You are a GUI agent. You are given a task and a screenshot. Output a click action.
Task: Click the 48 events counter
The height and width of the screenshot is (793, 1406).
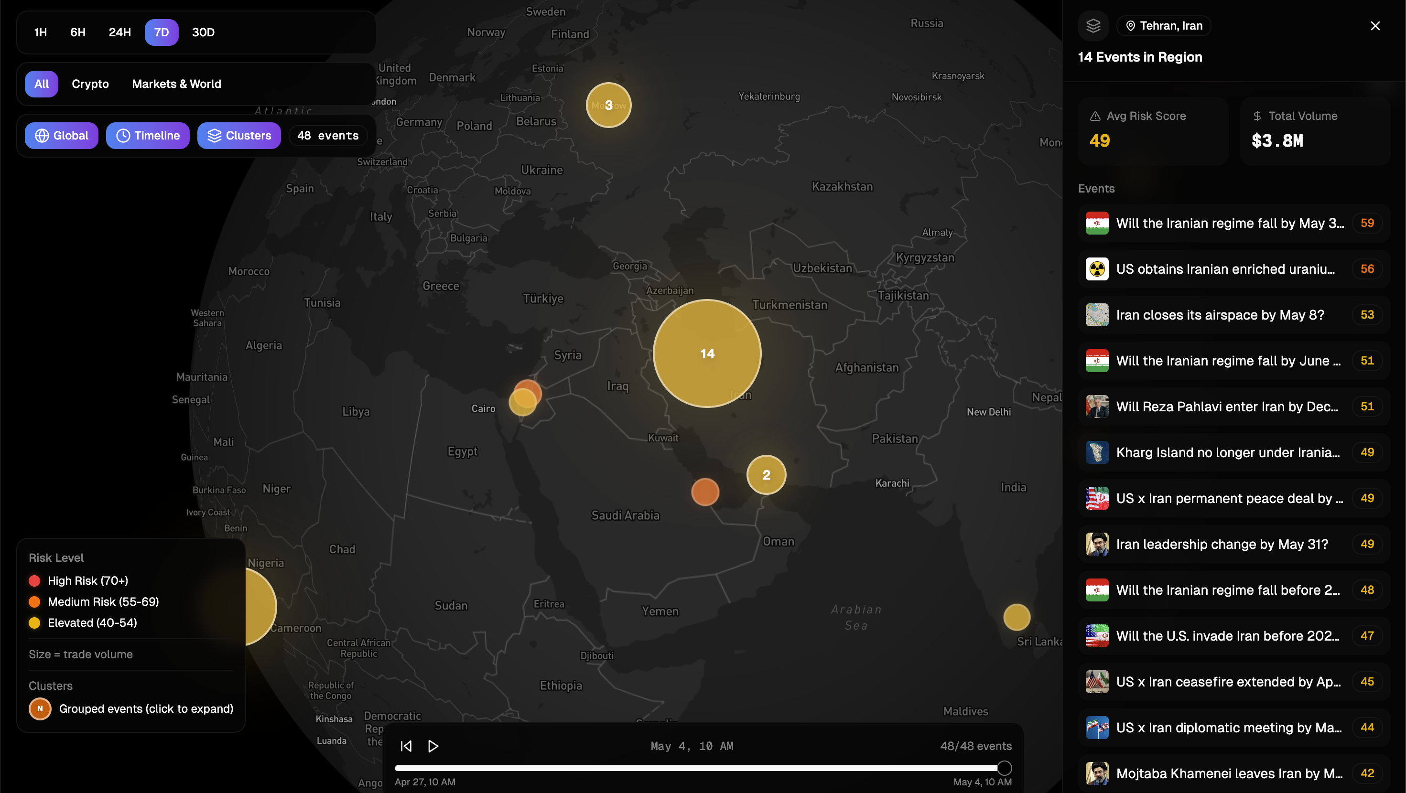point(328,135)
